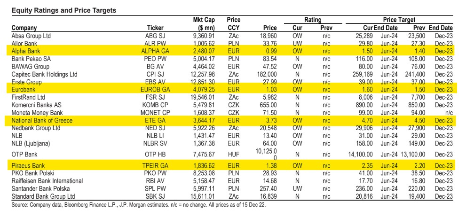Click the source footnote text

[x=139, y=205]
